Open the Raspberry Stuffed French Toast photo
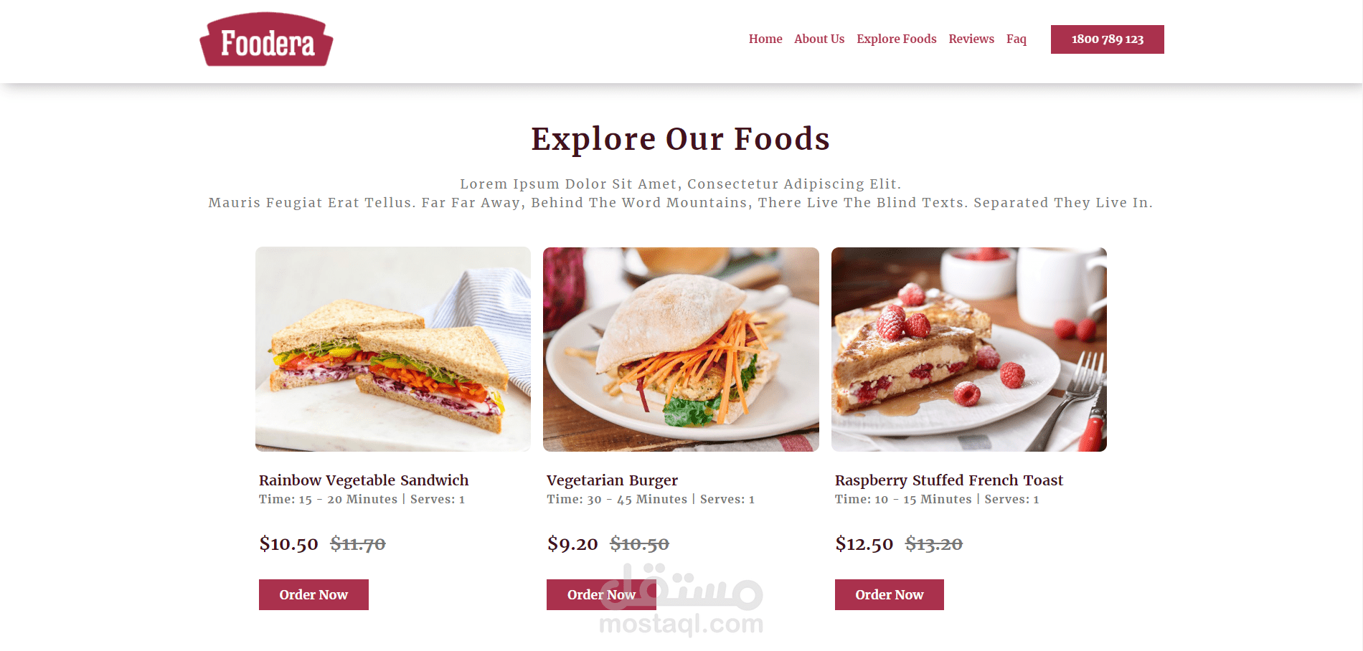 pos(968,349)
